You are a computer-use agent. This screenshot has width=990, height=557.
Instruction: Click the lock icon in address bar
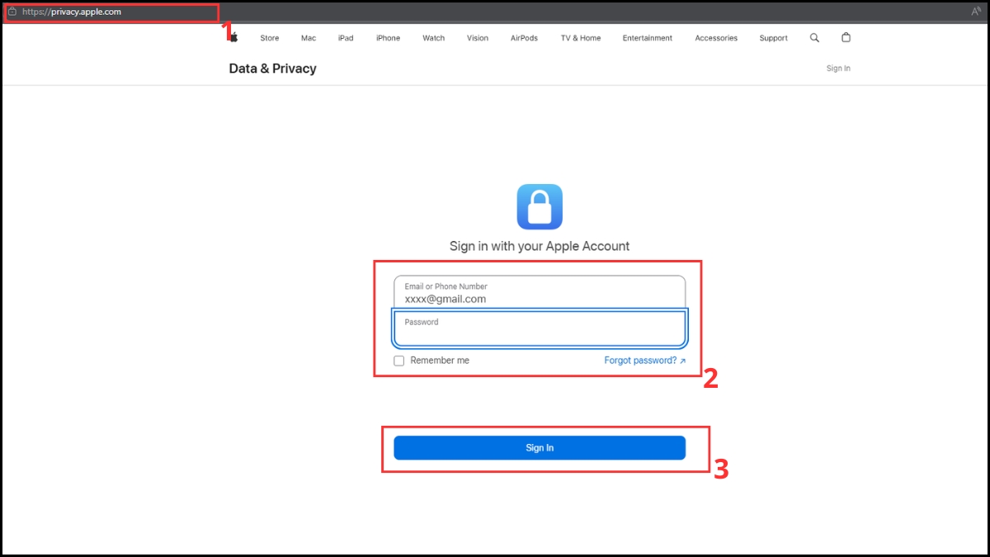point(12,12)
